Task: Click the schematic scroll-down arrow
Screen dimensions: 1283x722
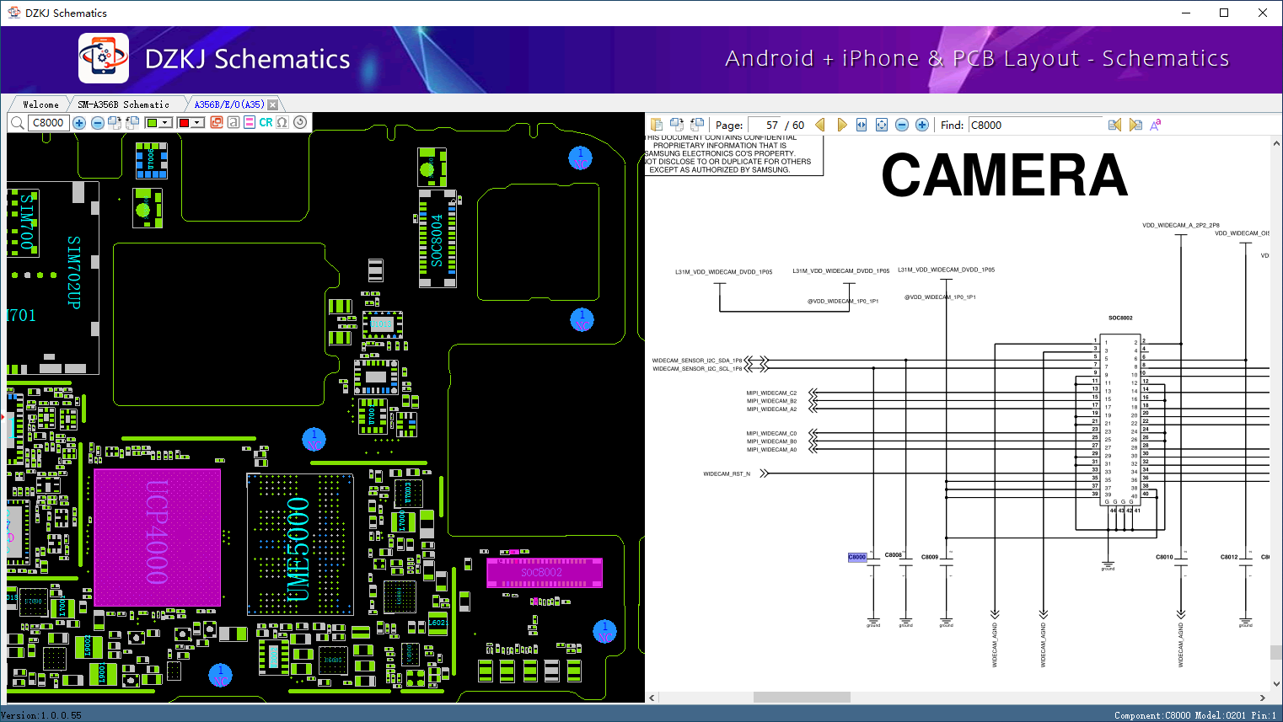Action: click(x=1276, y=684)
